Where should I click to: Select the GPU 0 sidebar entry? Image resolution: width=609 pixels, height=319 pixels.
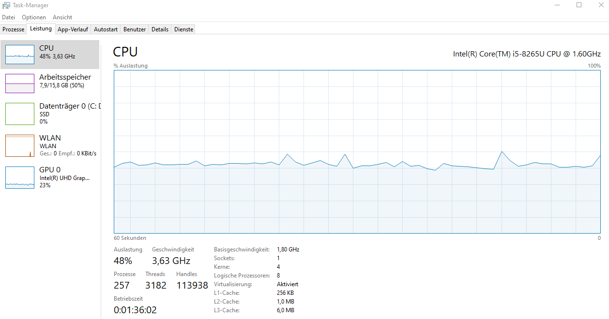point(50,178)
